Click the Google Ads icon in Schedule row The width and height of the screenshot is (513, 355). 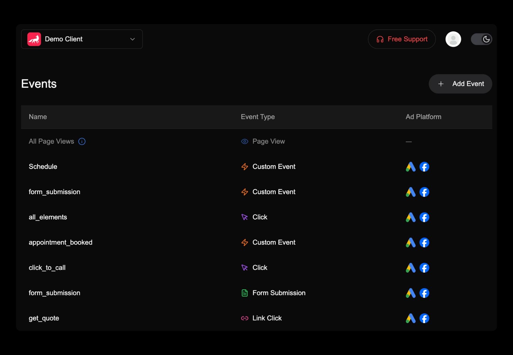(410, 167)
